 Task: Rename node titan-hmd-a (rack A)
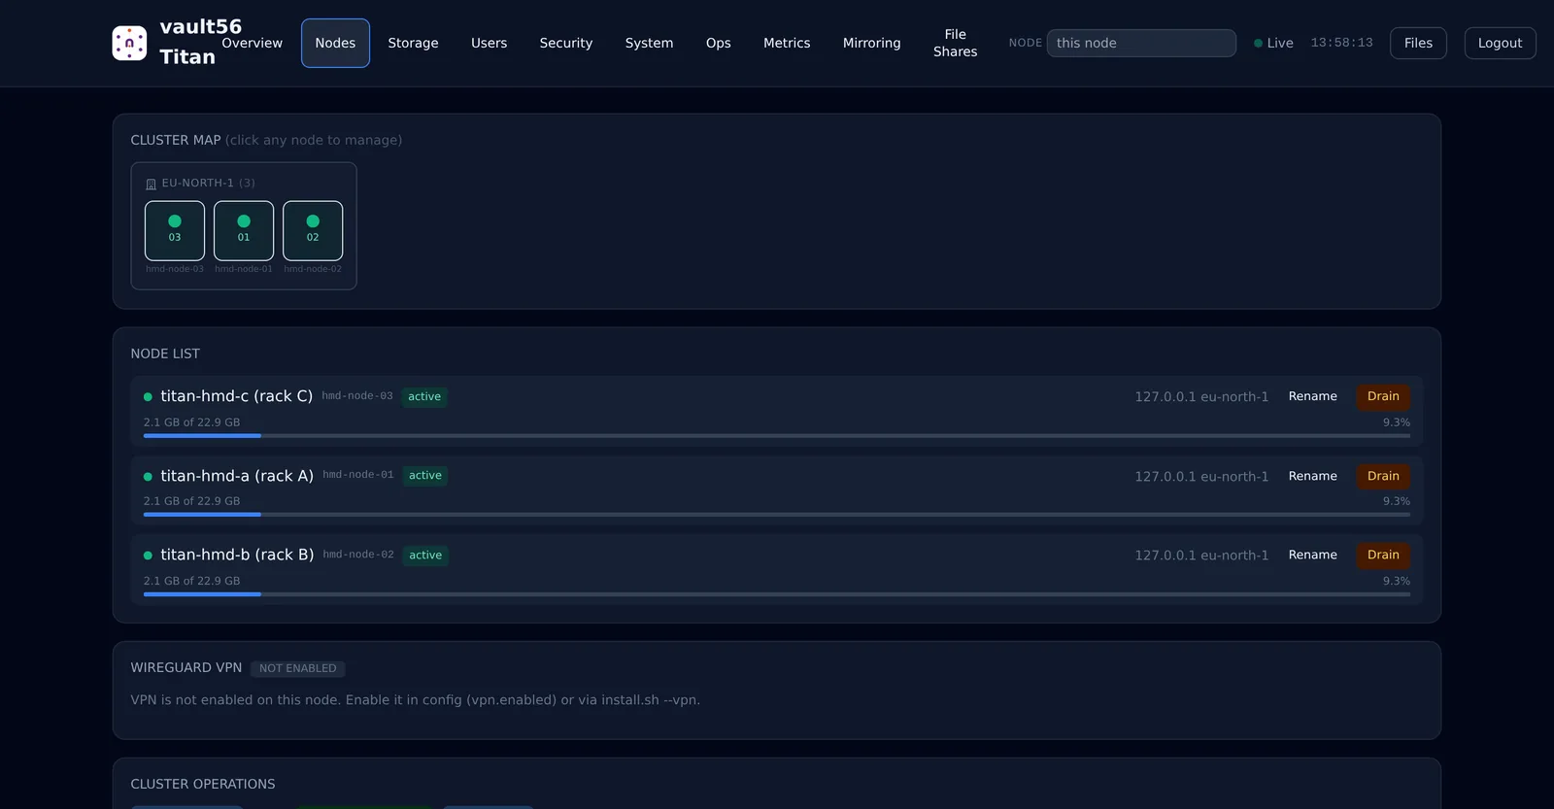(x=1312, y=476)
